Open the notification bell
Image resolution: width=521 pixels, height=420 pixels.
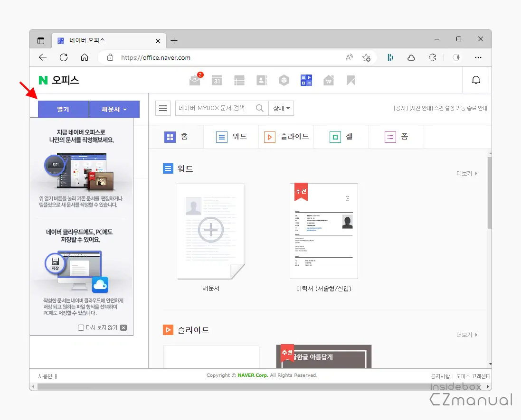(476, 80)
